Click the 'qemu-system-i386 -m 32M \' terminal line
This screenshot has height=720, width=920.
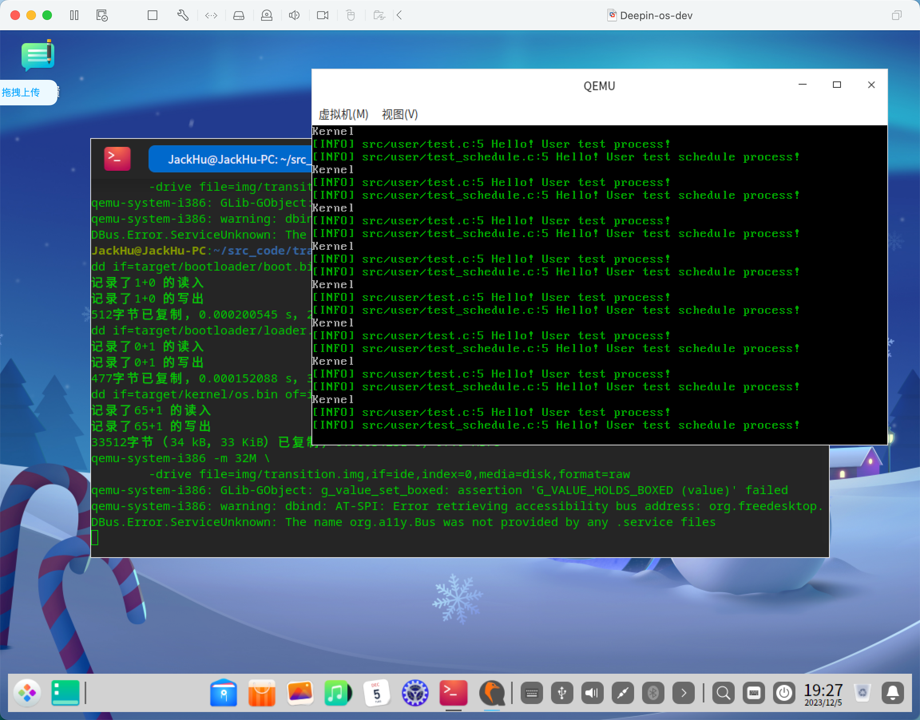(180, 458)
